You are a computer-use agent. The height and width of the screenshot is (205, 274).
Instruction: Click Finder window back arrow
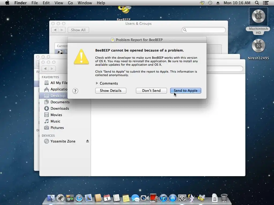click(x=45, y=69)
